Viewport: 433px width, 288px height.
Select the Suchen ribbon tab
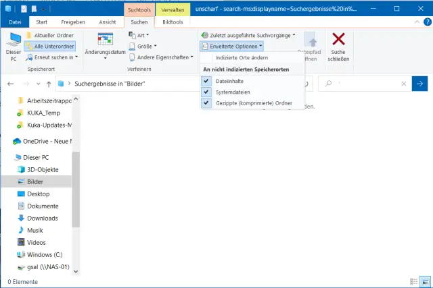click(139, 22)
